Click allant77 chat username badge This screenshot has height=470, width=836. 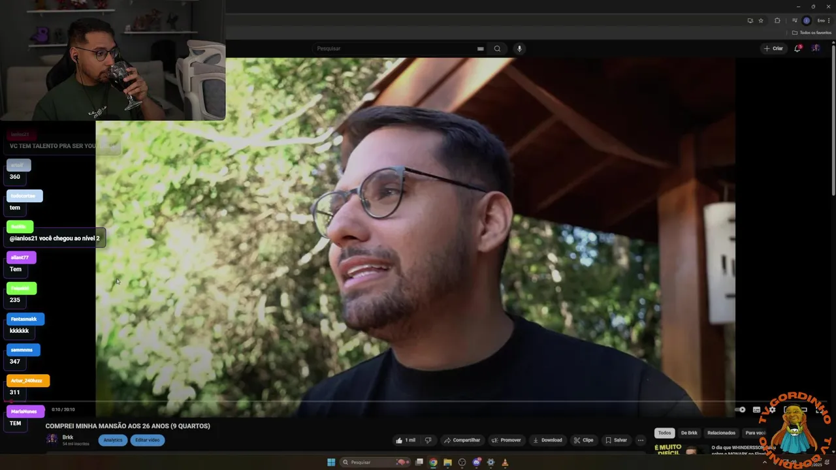pyautogui.click(x=22, y=257)
